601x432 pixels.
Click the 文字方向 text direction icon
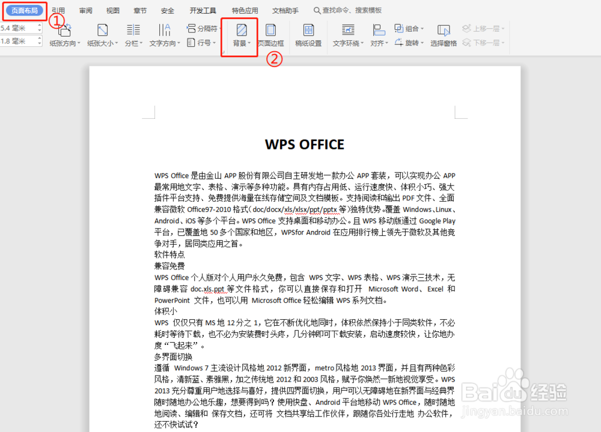pyautogui.click(x=165, y=30)
